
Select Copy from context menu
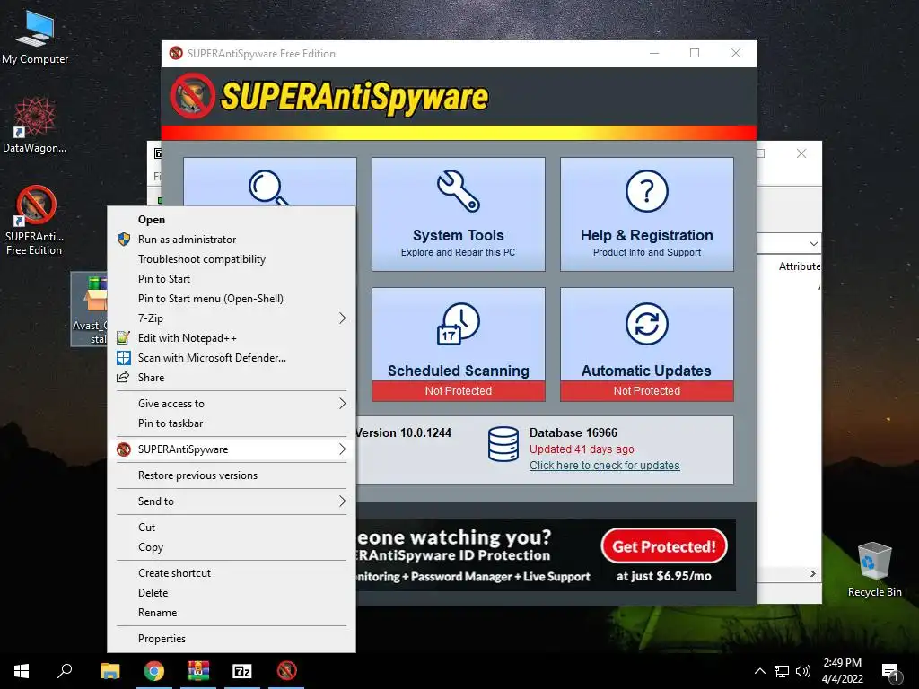pyautogui.click(x=231, y=546)
